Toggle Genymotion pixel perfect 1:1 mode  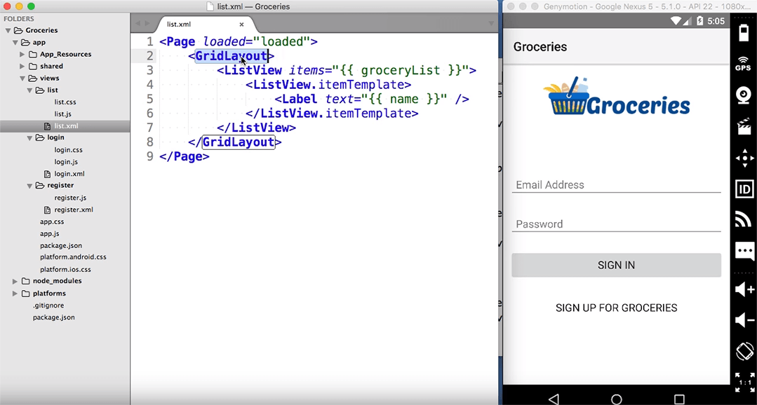pyautogui.click(x=744, y=382)
